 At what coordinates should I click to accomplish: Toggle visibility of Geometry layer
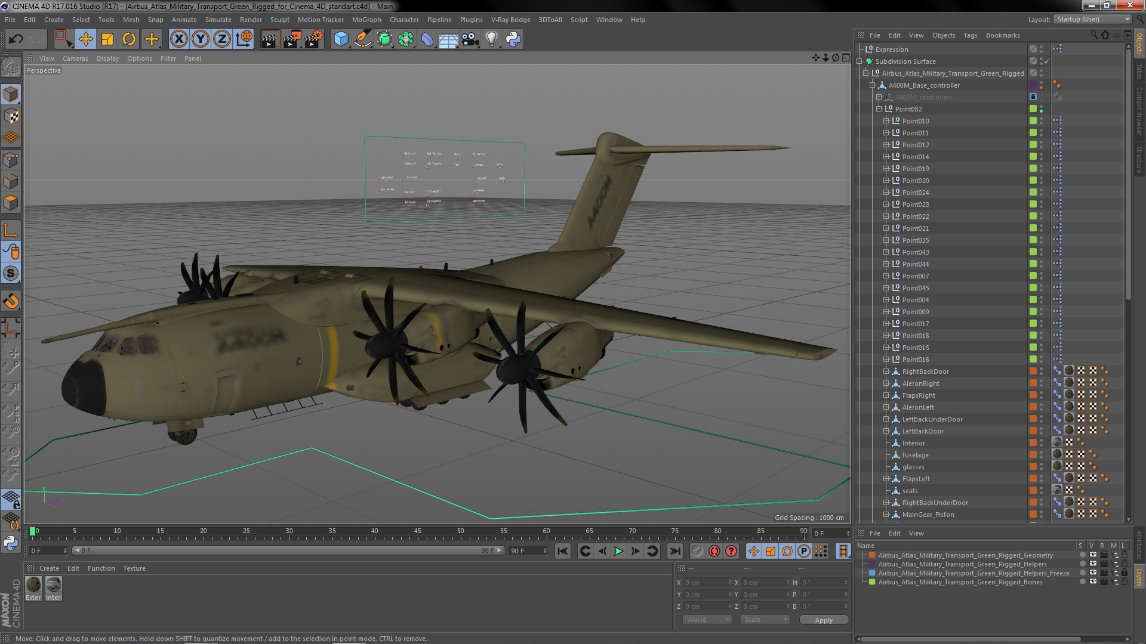tap(1093, 555)
